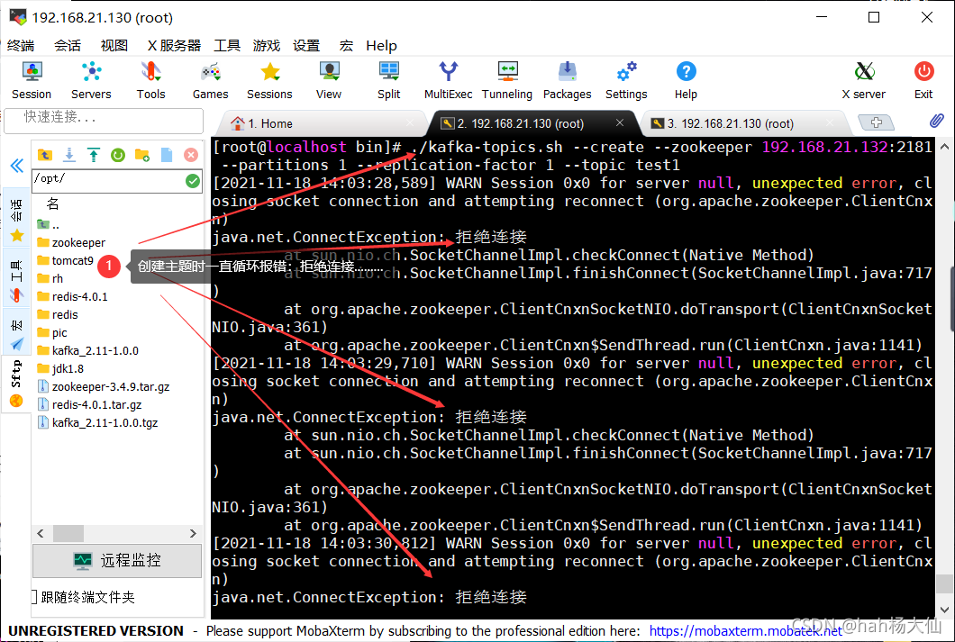Click the file list right scroll arrow
The height and width of the screenshot is (642, 955).
pos(193,534)
